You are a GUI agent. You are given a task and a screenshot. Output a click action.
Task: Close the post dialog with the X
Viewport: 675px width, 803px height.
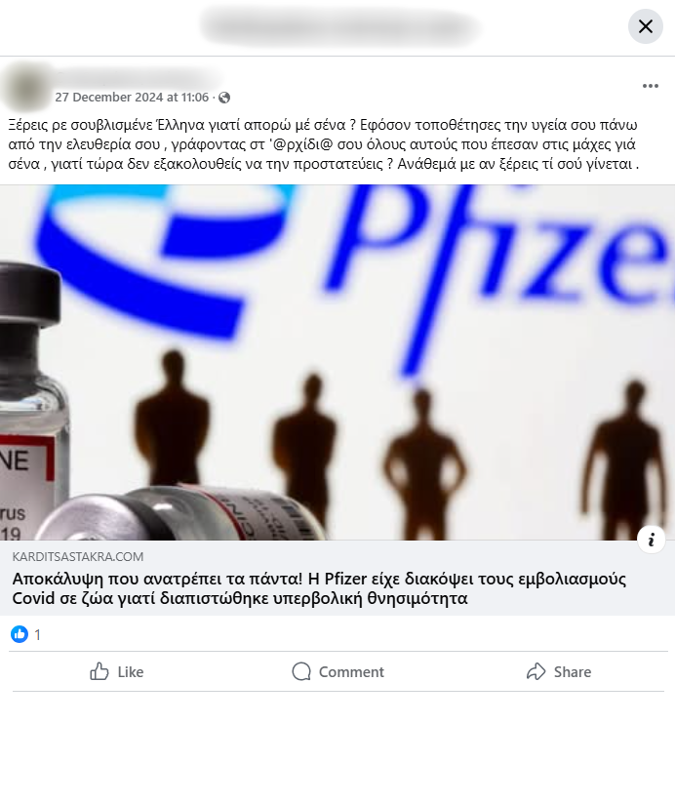coord(646,26)
